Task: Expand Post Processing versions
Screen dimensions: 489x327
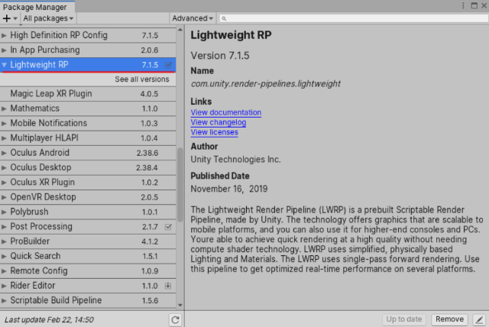Action: [4, 227]
